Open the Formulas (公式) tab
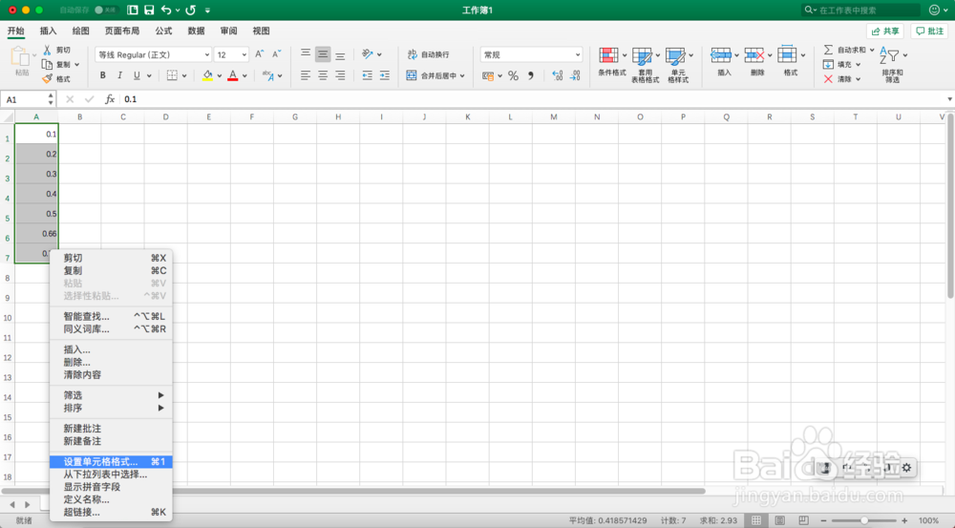This screenshot has width=955, height=528. tap(163, 32)
